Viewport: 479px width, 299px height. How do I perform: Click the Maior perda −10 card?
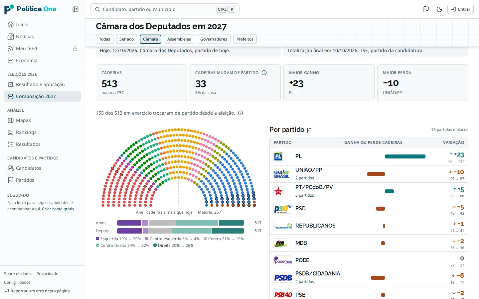(x=423, y=83)
